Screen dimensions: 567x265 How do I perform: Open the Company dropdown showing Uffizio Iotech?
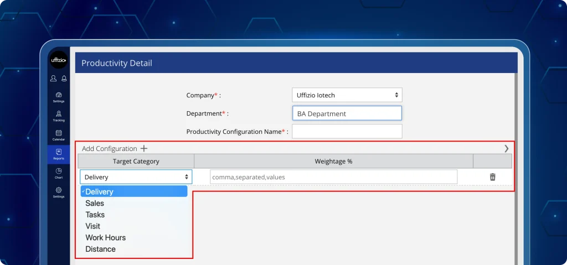tap(347, 95)
